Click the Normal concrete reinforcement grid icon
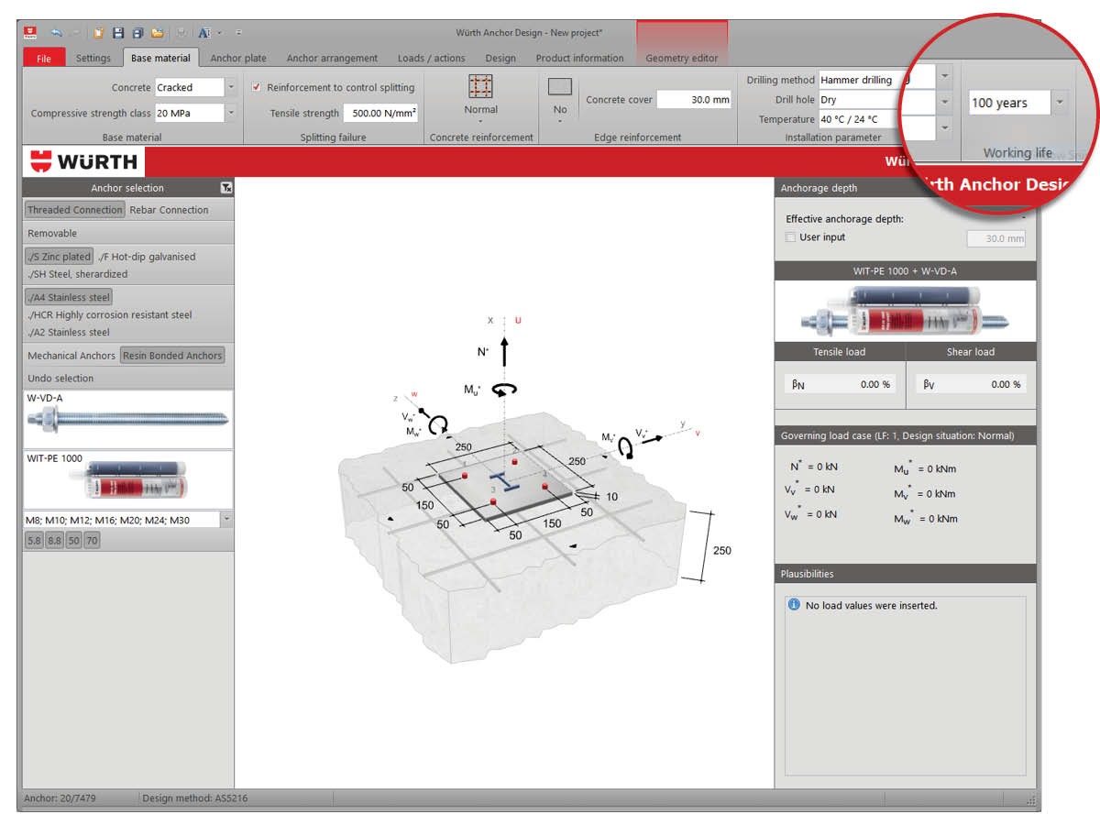Image resolution: width=1100 pixels, height=825 pixels. (480, 87)
